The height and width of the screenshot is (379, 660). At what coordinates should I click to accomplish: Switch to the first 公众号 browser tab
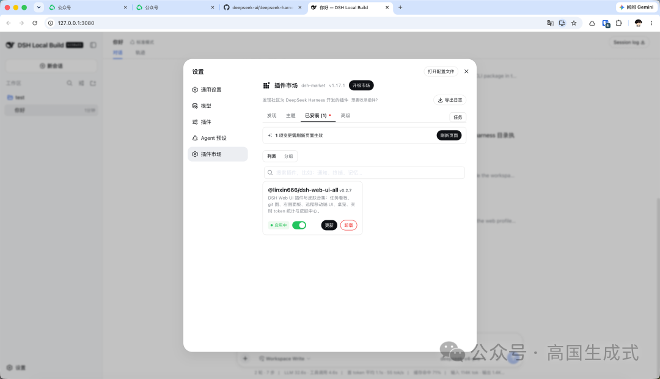click(89, 7)
